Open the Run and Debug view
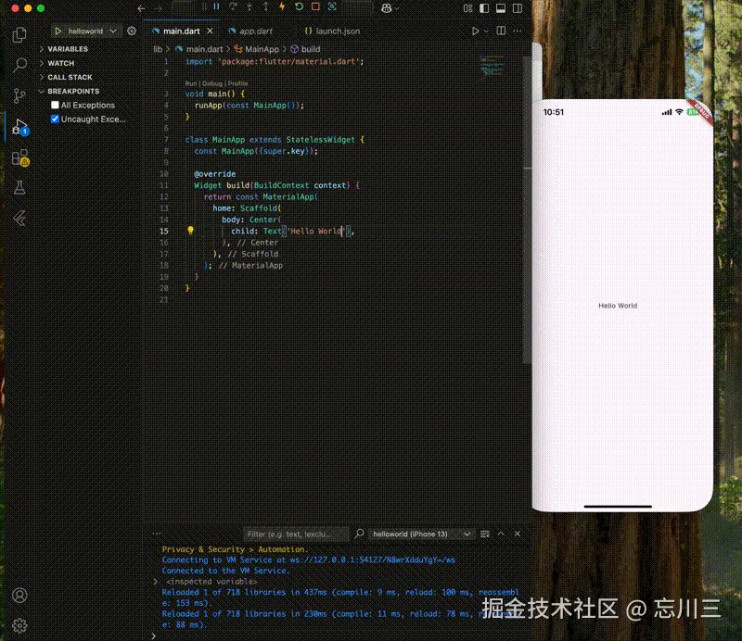 pyautogui.click(x=19, y=127)
